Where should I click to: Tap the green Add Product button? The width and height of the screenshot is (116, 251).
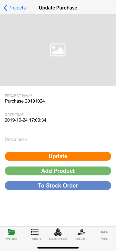tap(58, 171)
